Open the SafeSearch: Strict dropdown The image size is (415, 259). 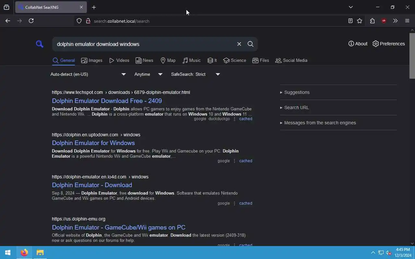pyautogui.click(x=196, y=74)
